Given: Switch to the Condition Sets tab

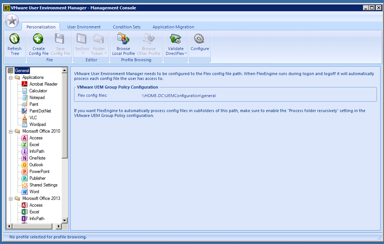Looking at the screenshot, I should click(x=127, y=27).
